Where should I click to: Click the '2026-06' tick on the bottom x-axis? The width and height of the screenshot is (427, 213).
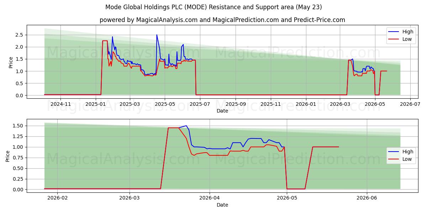pos(367,198)
